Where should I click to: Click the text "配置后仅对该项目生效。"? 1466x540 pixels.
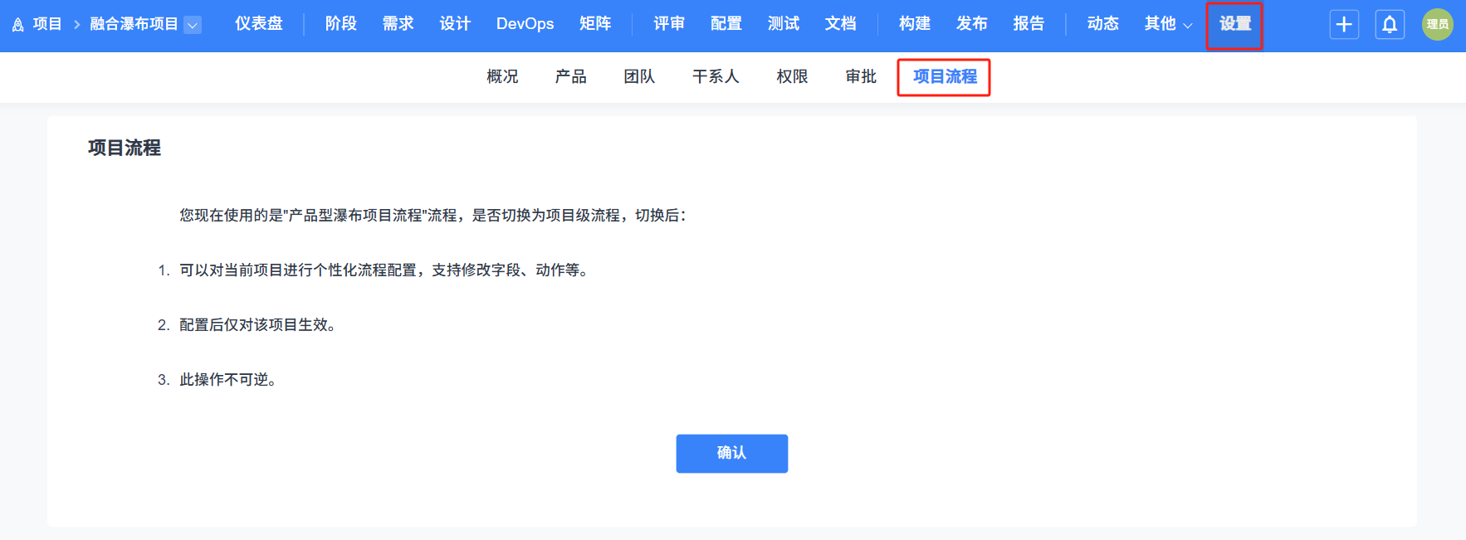pyautogui.click(x=258, y=325)
